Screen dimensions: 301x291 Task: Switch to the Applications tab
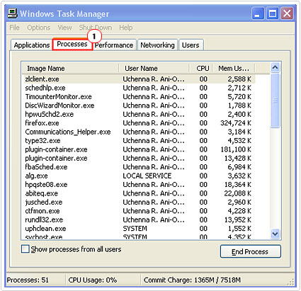pyautogui.click(x=32, y=45)
